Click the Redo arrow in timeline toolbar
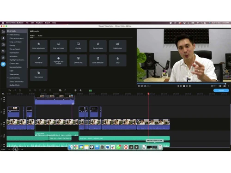Image resolution: width=231 pixels, height=173 pixels. pos(15,90)
